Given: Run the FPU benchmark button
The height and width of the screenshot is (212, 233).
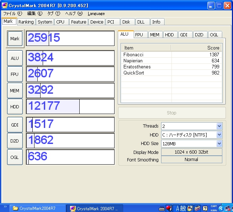Looking at the screenshot, I should 15,74.
